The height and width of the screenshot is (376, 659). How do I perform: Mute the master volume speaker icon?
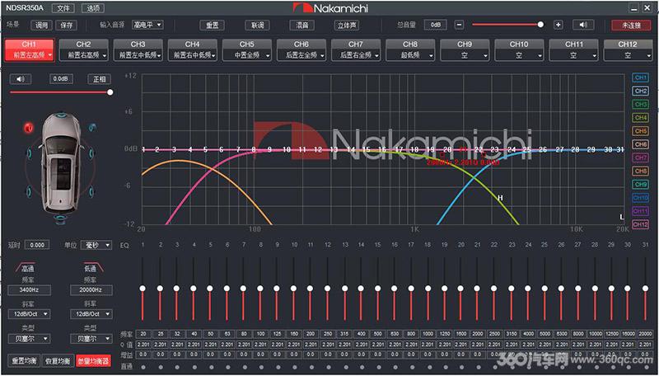point(583,25)
